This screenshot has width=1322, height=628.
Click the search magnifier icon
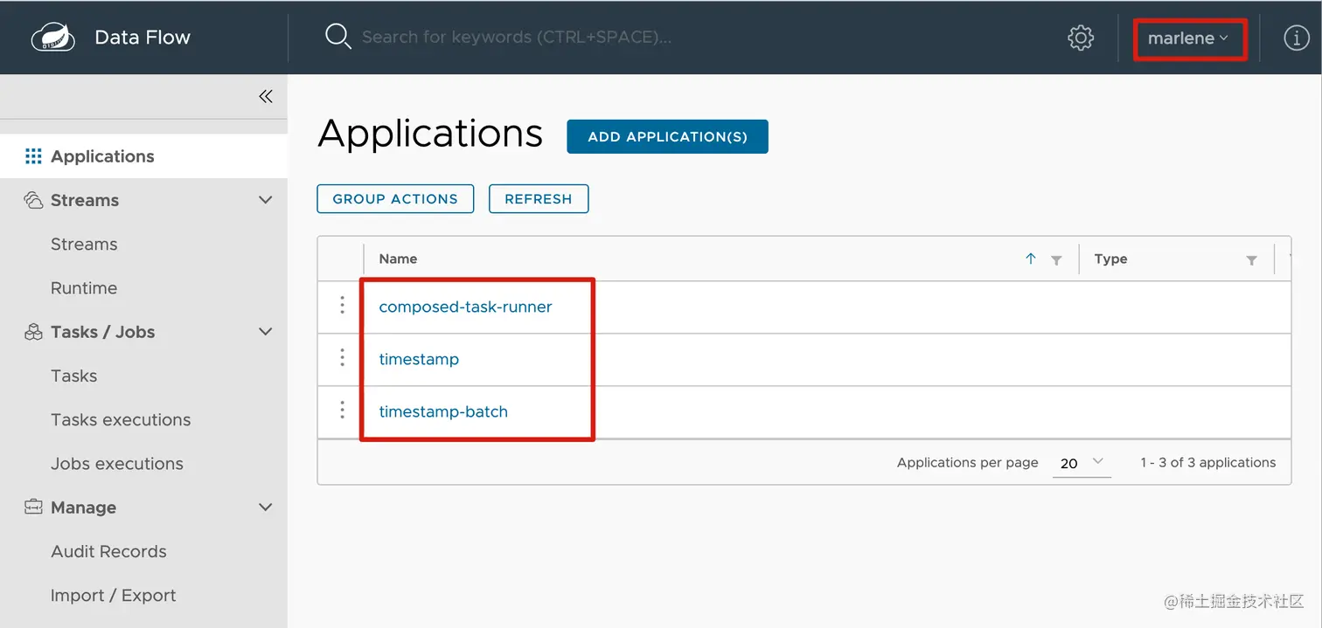(x=337, y=37)
